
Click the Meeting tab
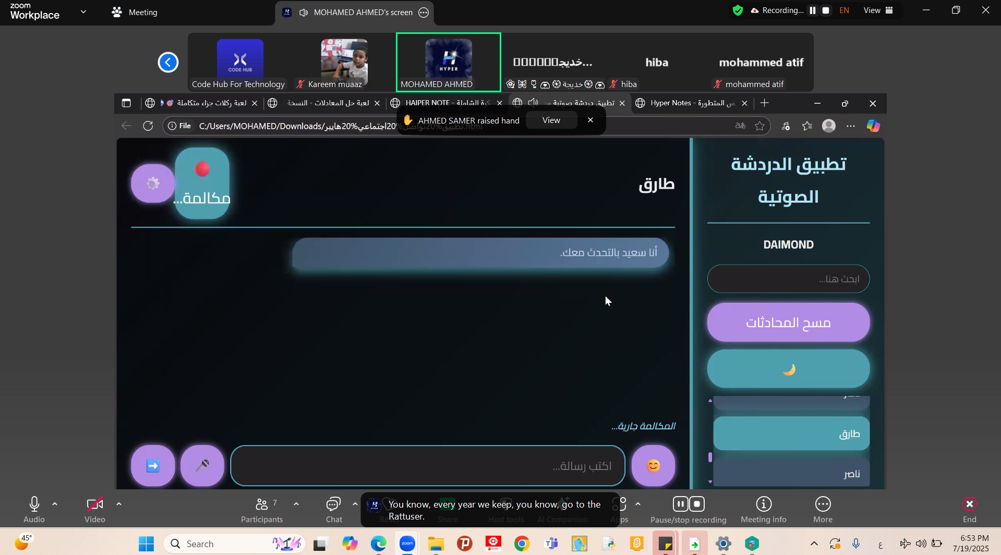coord(135,12)
